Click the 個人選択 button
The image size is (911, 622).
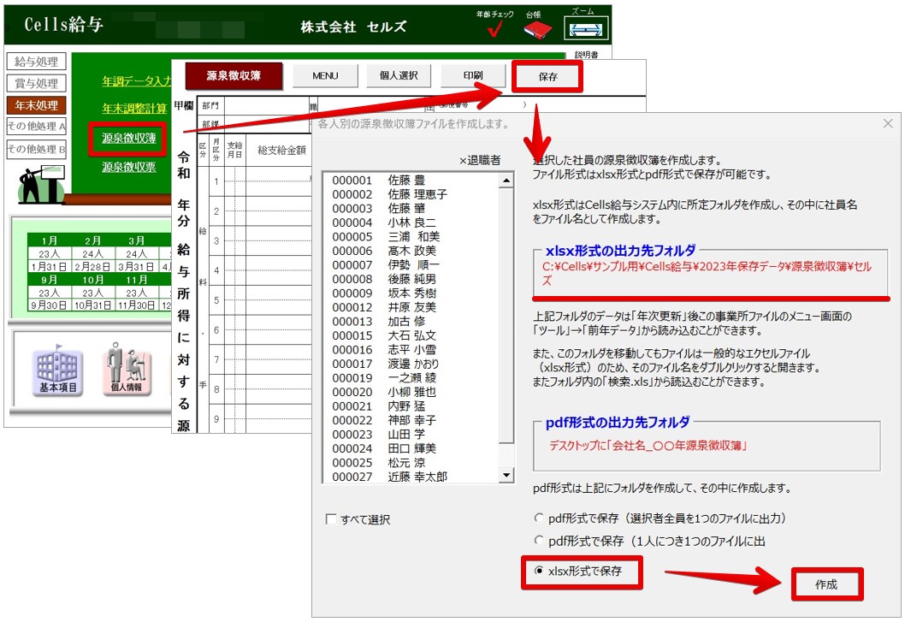[398, 75]
